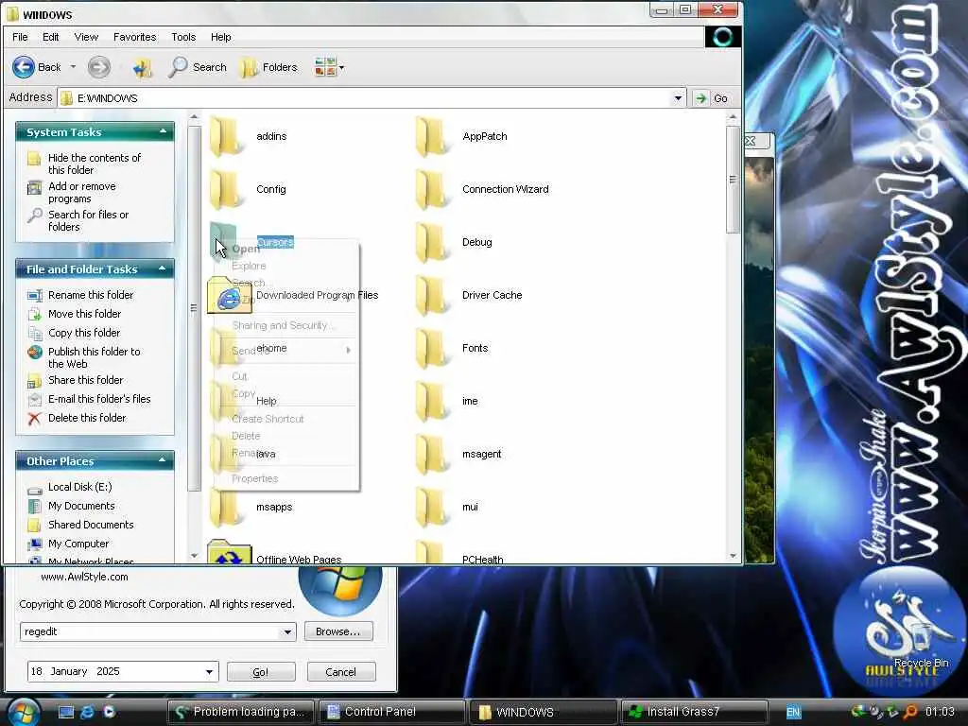Screen dimensions: 968x726
Task: Click Move this folder
Action: 84,314
